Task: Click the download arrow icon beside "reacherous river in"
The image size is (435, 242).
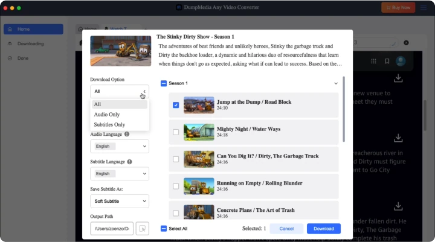Action: point(398,138)
